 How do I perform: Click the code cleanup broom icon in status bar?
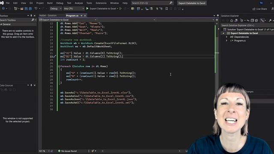(x=93, y=151)
